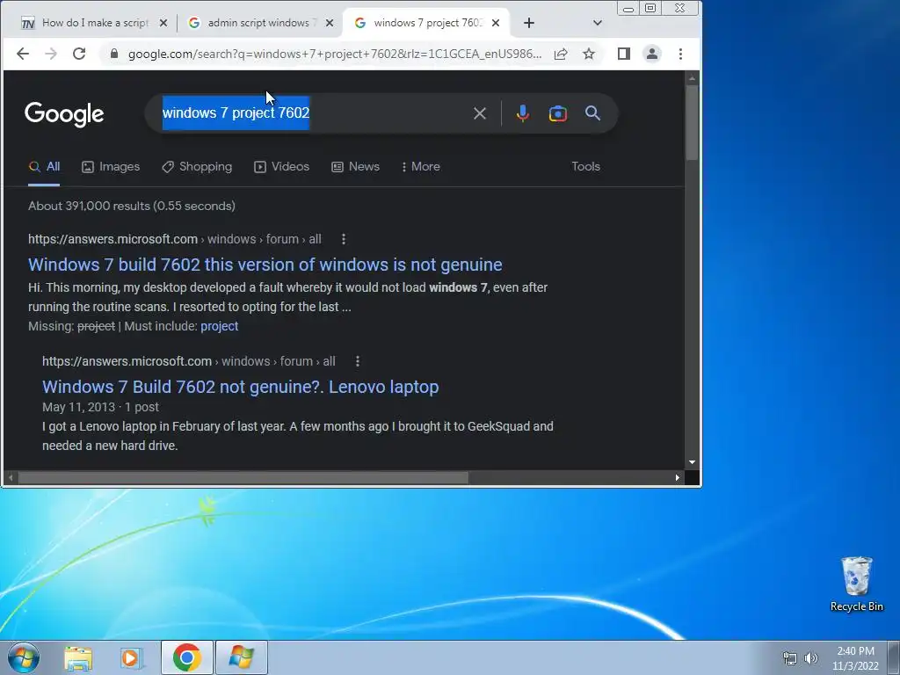Open a new tab with the plus button
900x675 pixels.
[529, 23]
